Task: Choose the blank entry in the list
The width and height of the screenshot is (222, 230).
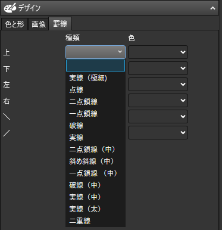Action: 95,66
